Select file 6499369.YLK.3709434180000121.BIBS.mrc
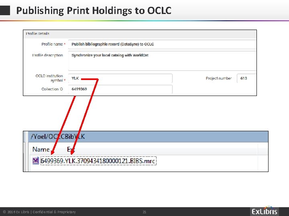Image resolution: width=289 pixels, height=216 pixels. [x=98, y=161]
